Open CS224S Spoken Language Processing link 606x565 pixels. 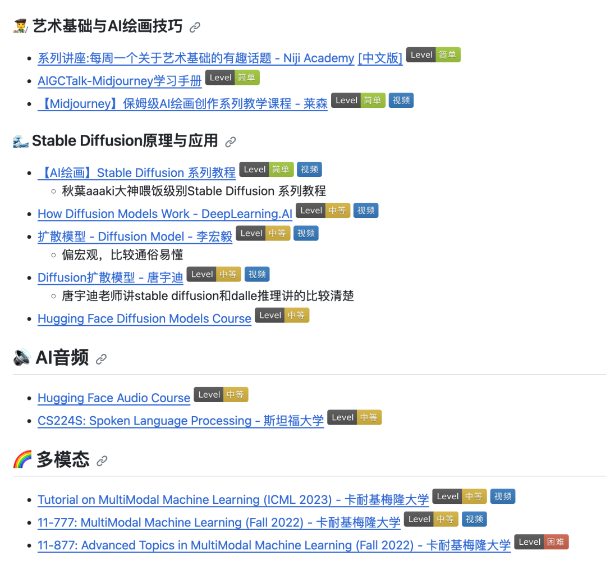[x=181, y=420]
